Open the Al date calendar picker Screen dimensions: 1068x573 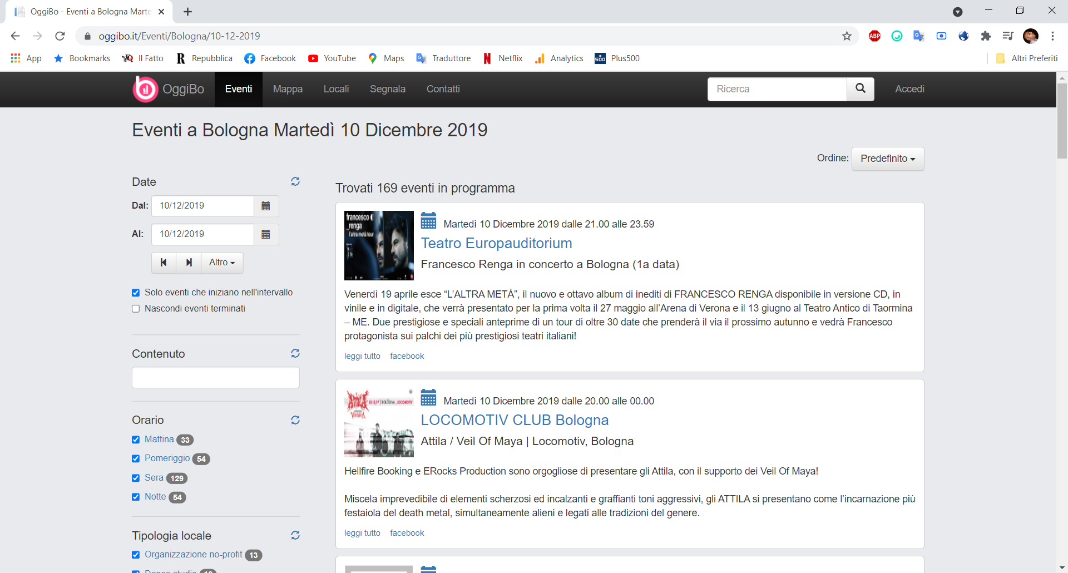click(x=266, y=234)
